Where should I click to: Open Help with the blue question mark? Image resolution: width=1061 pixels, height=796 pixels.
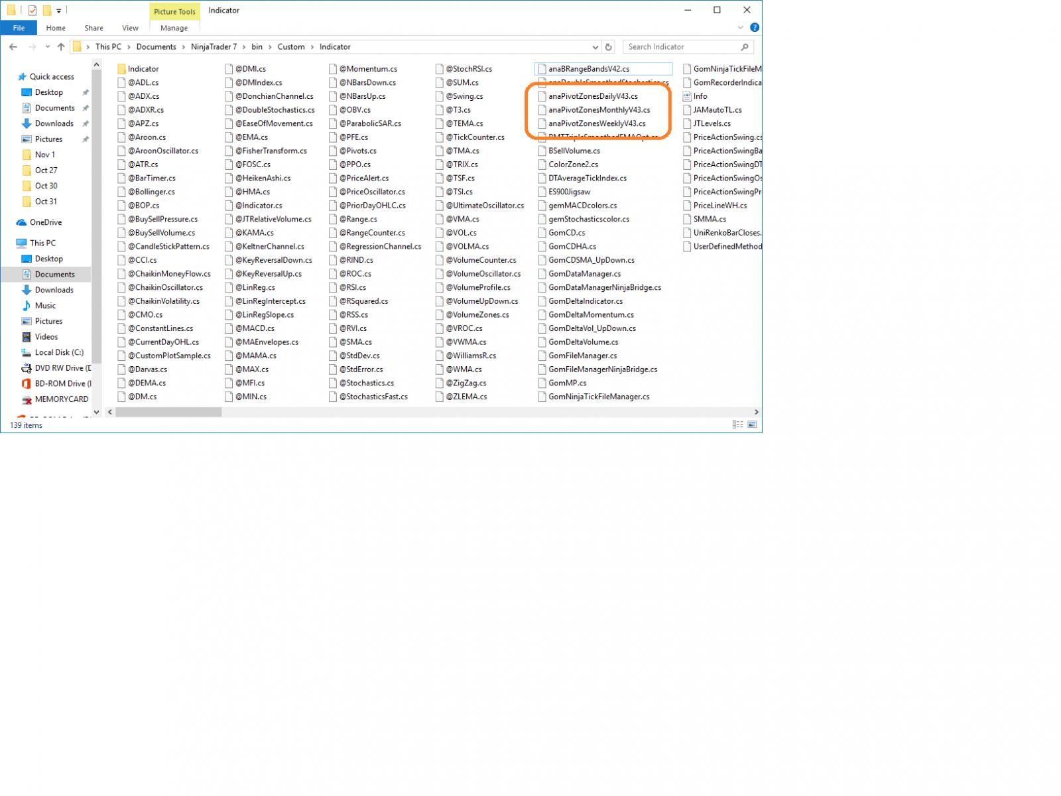pyautogui.click(x=755, y=28)
